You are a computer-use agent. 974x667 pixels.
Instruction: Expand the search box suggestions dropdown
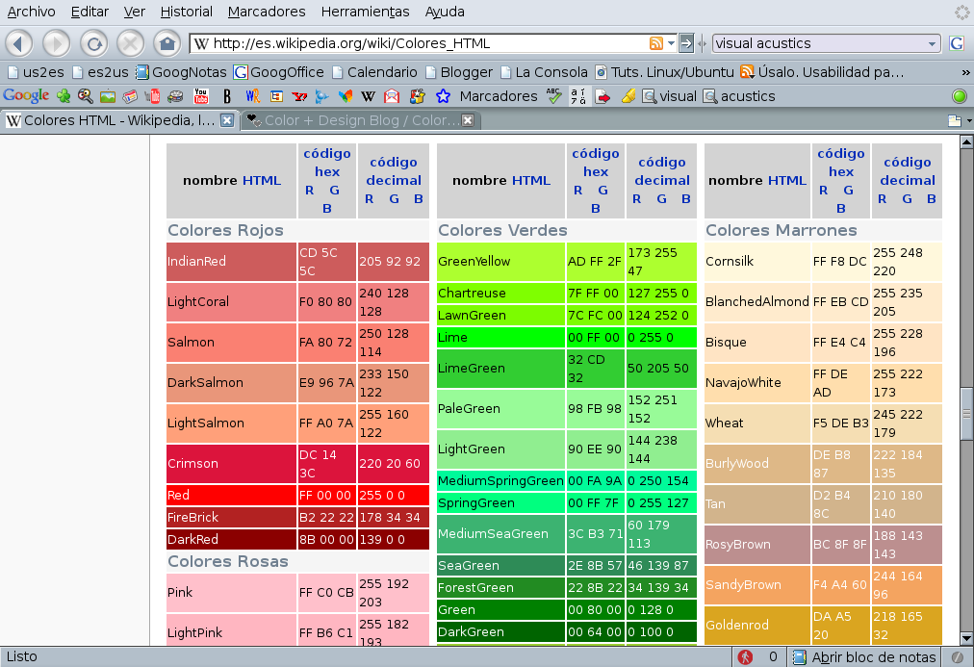(x=932, y=44)
